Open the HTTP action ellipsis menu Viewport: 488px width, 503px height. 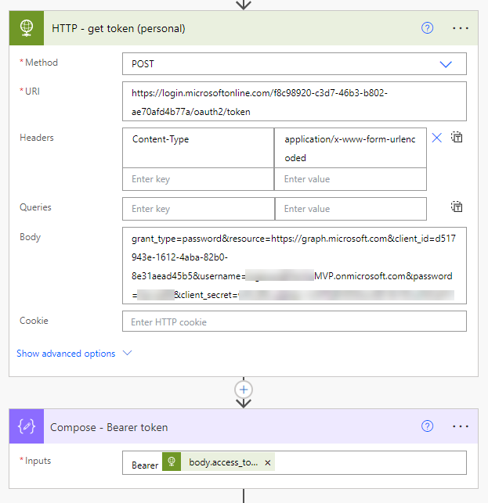pos(461,28)
